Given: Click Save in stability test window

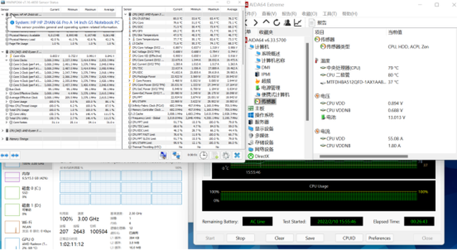Looking at the screenshot, I should click(x=310, y=238).
